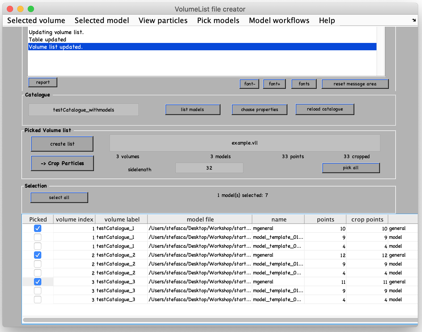Click the undock arrow icon at menu bar end
422x332 pixels.
pyautogui.click(x=414, y=20)
